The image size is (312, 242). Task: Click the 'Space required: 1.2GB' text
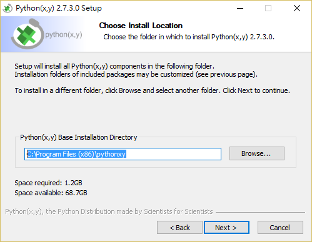tap(48, 183)
